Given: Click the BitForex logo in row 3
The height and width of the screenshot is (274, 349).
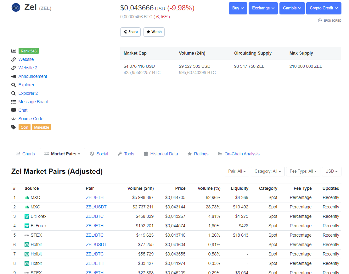Looking at the screenshot, I should coord(27,216).
